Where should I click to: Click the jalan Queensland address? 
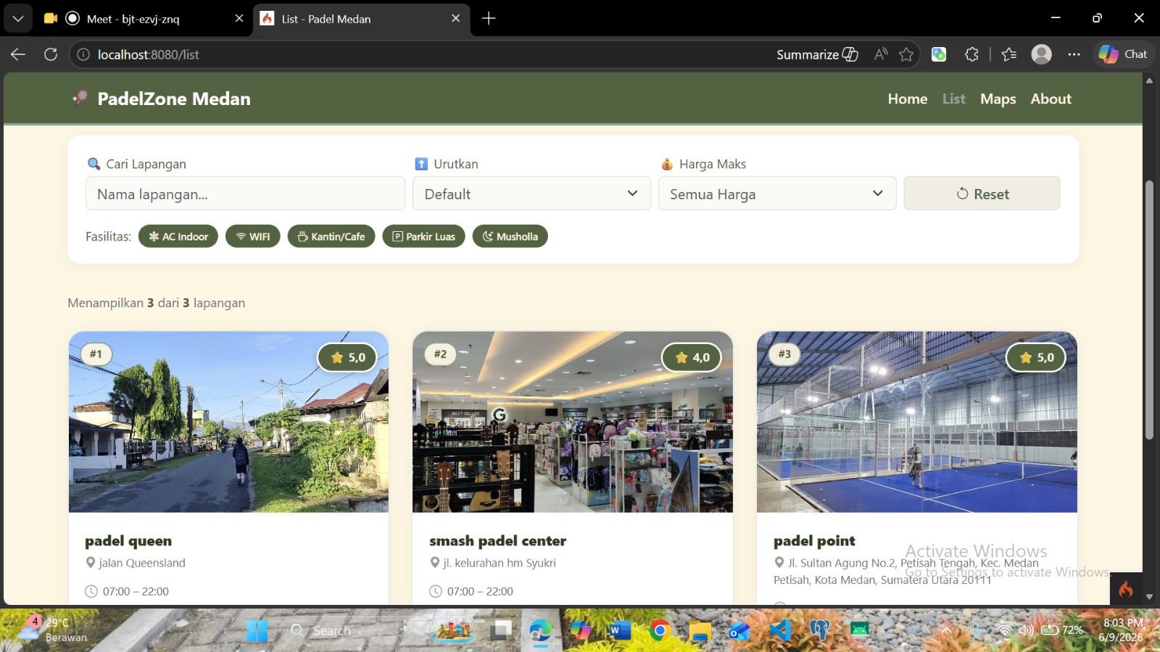point(142,563)
